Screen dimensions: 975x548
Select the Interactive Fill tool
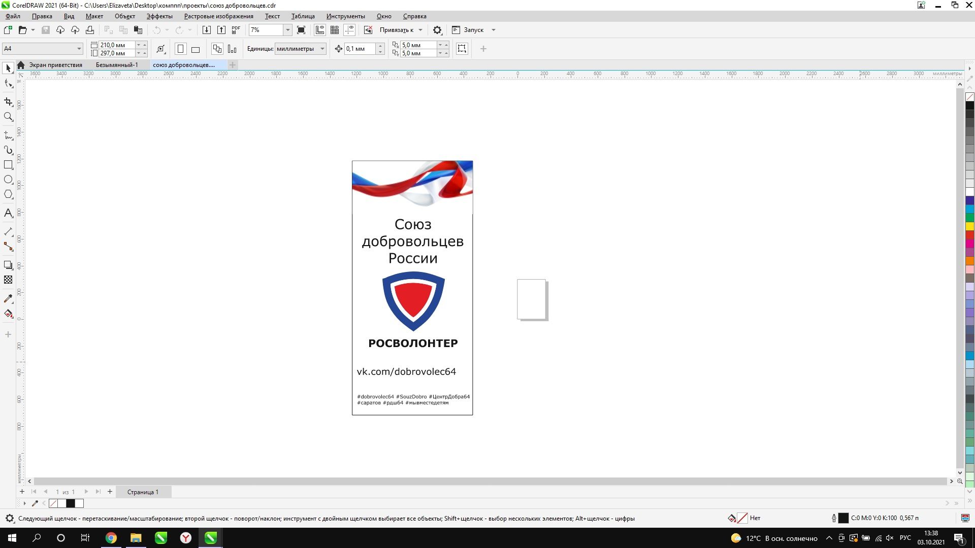point(8,314)
